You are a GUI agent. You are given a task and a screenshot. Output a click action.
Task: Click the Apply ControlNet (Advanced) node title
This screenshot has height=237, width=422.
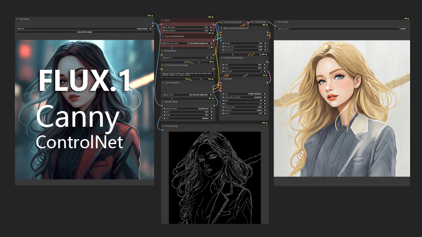[236, 28]
